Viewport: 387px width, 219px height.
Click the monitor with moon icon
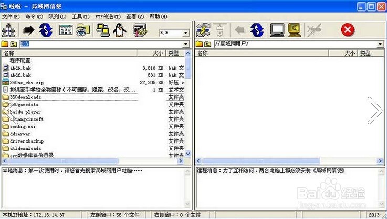(x=295, y=30)
